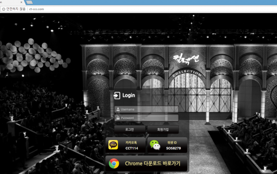Click the yellow KakaoTalk icon
Viewport: 277px width, 174px height.
click(113, 145)
